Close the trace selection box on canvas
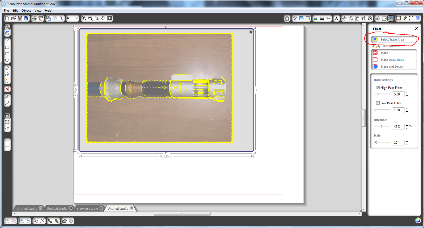424x228 pixels. pos(251,32)
